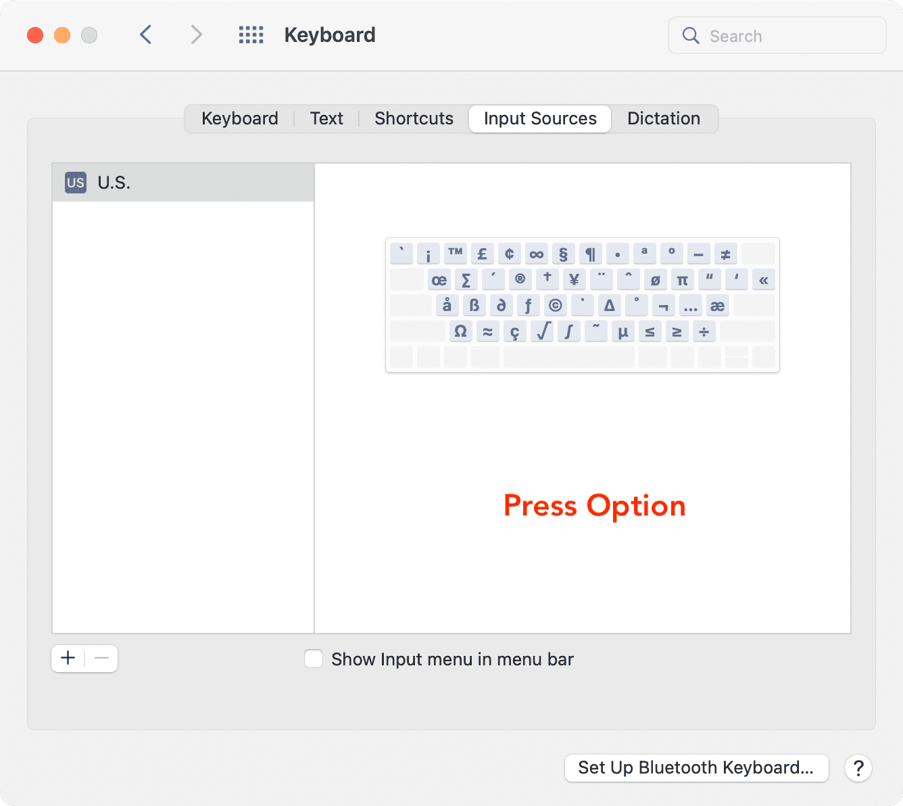Click the forward navigation arrow
903x806 pixels.
tap(196, 34)
